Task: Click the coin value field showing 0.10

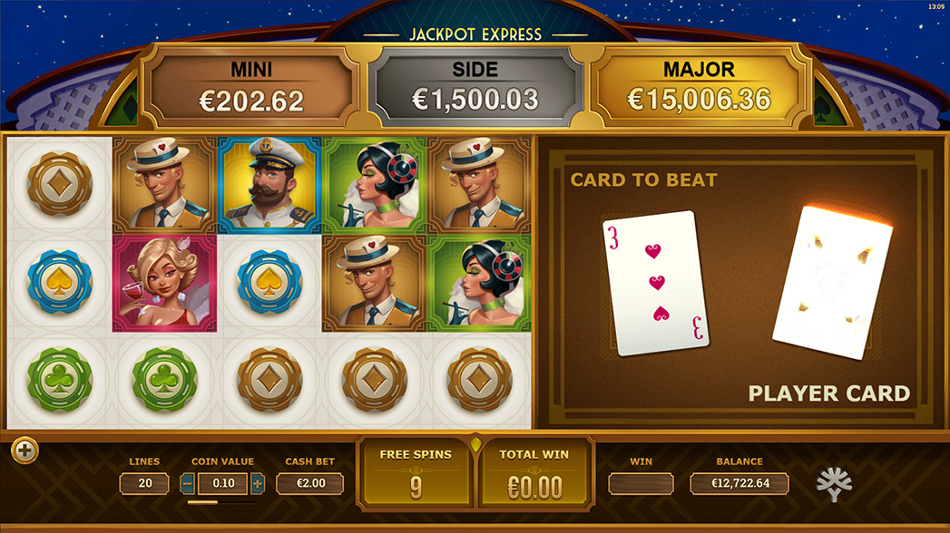Action: (x=223, y=483)
